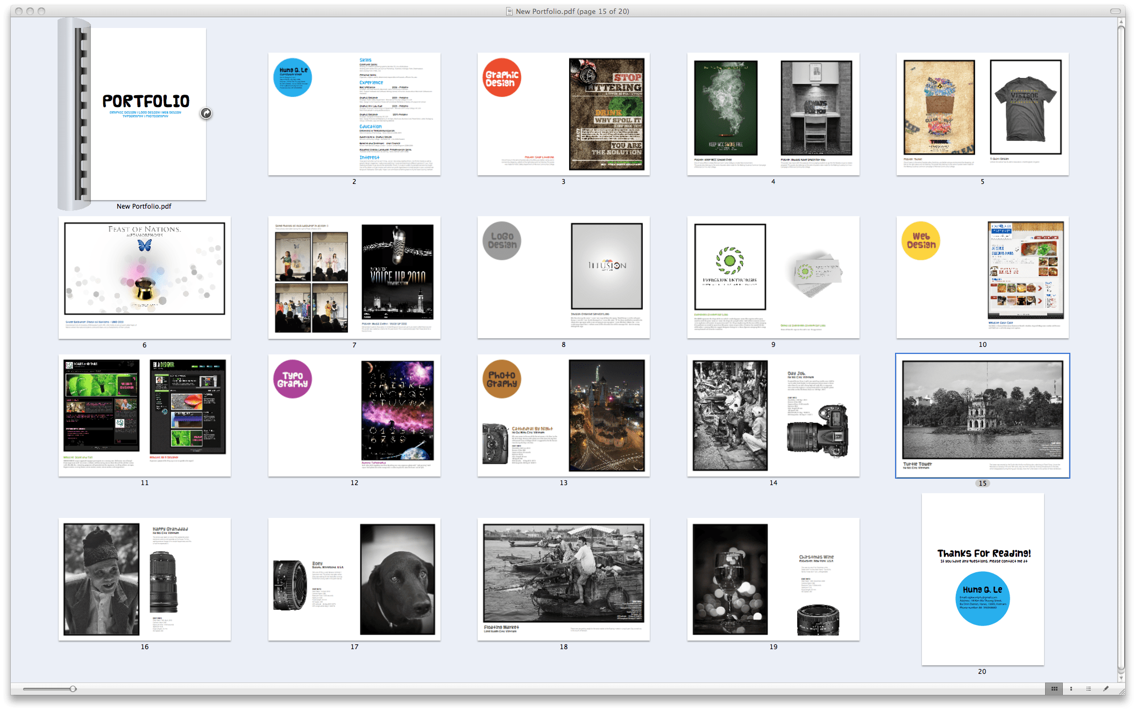Click the vertical scrollbar up arrow
The width and height of the screenshot is (1136, 711).
tap(1121, 23)
